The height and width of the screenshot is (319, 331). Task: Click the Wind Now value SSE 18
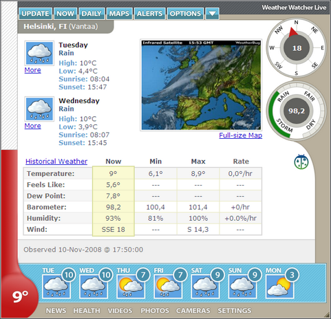click(113, 230)
